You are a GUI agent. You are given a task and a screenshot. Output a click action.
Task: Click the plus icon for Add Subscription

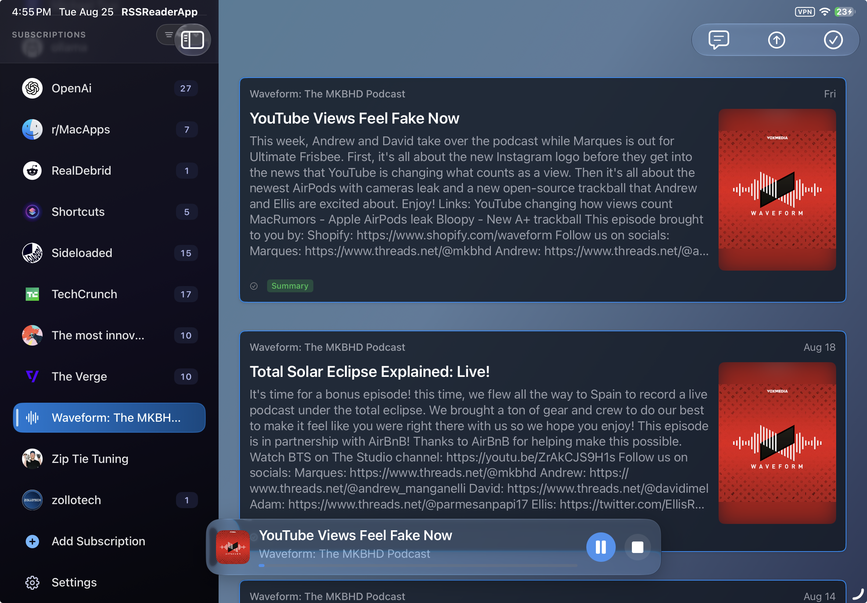tap(32, 542)
